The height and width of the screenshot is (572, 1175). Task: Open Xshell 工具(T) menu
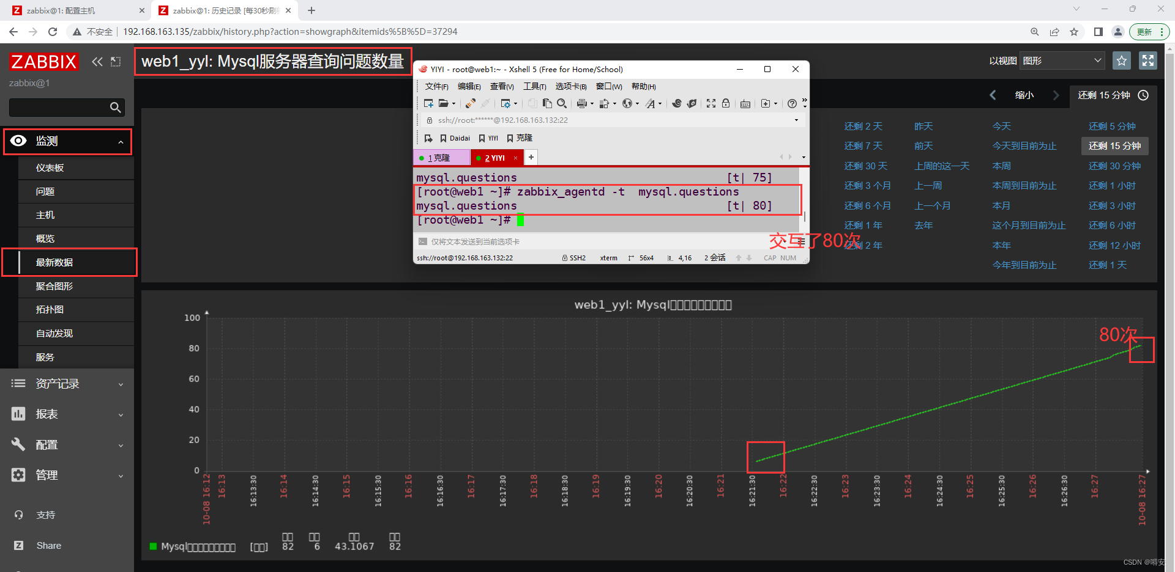pyautogui.click(x=535, y=86)
